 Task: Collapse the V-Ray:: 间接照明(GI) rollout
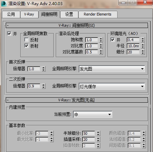click(77, 25)
